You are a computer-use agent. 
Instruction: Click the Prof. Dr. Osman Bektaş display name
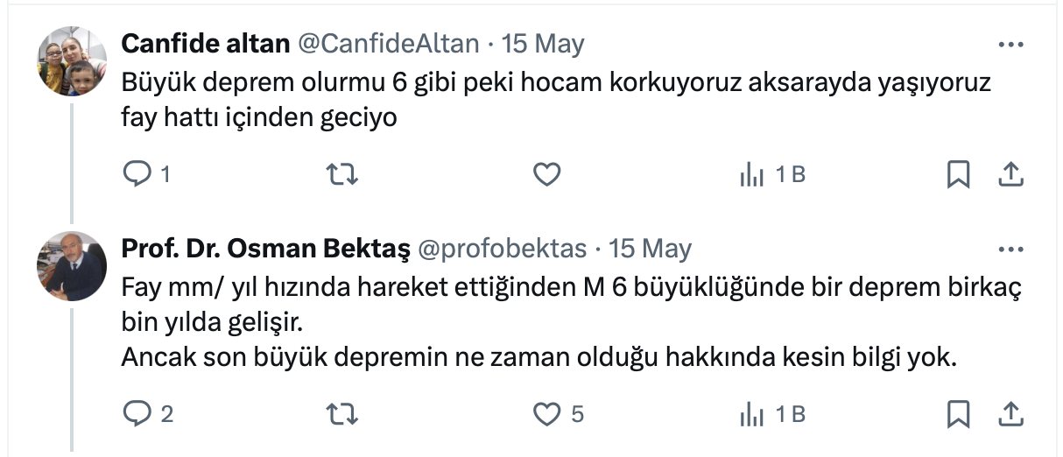pyautogui.click(x=265, y=250)
